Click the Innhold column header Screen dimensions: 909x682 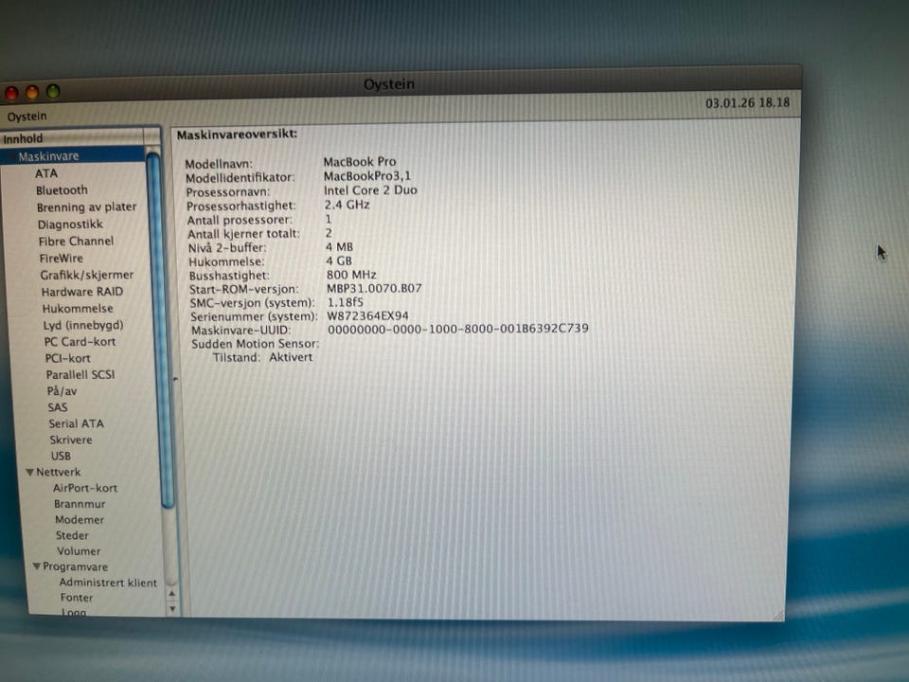(72, 138)
